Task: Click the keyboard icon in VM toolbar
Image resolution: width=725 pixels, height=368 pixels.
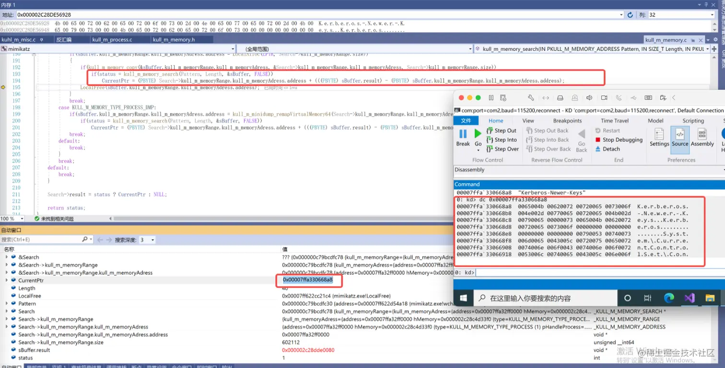Action: point(648,98)
